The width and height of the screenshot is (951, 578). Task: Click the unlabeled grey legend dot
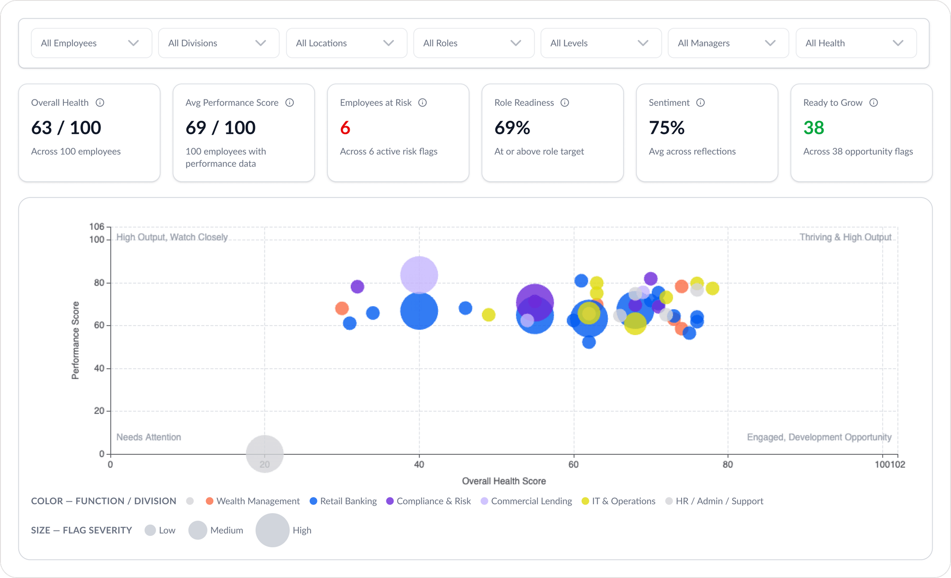[190, 501]
